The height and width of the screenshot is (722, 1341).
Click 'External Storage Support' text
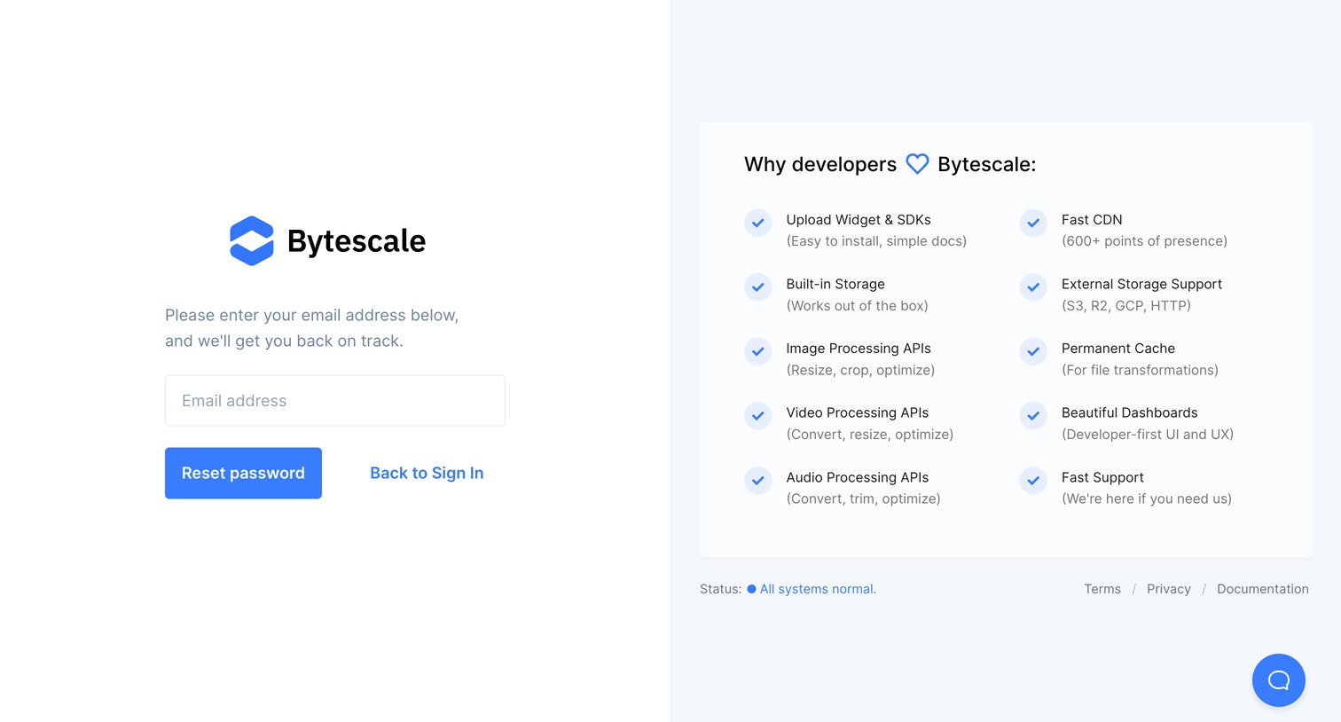coord(1141,284)
